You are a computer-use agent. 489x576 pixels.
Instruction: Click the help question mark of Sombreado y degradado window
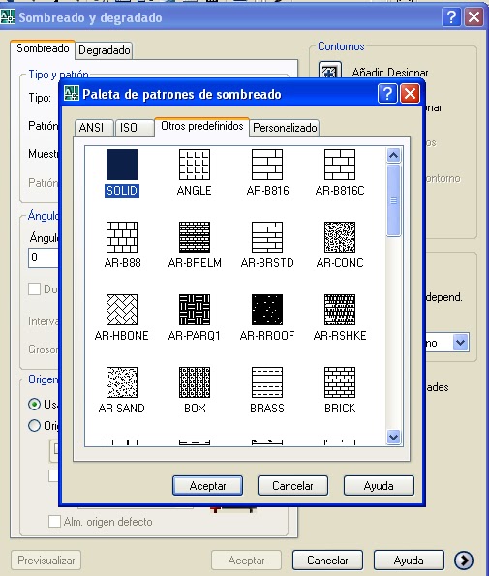point(451,16)
